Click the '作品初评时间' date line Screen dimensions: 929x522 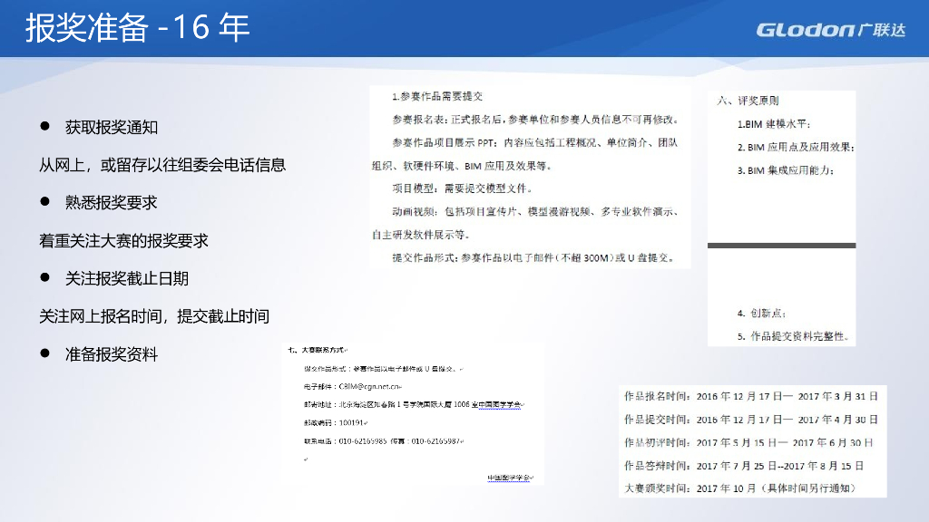[748, 442]
